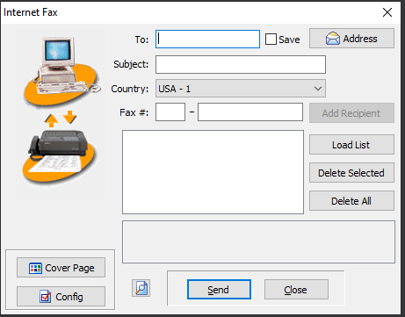Expand the Country dropdown
The width and height of the screenshot is (405, 317).
click(241, 89)
